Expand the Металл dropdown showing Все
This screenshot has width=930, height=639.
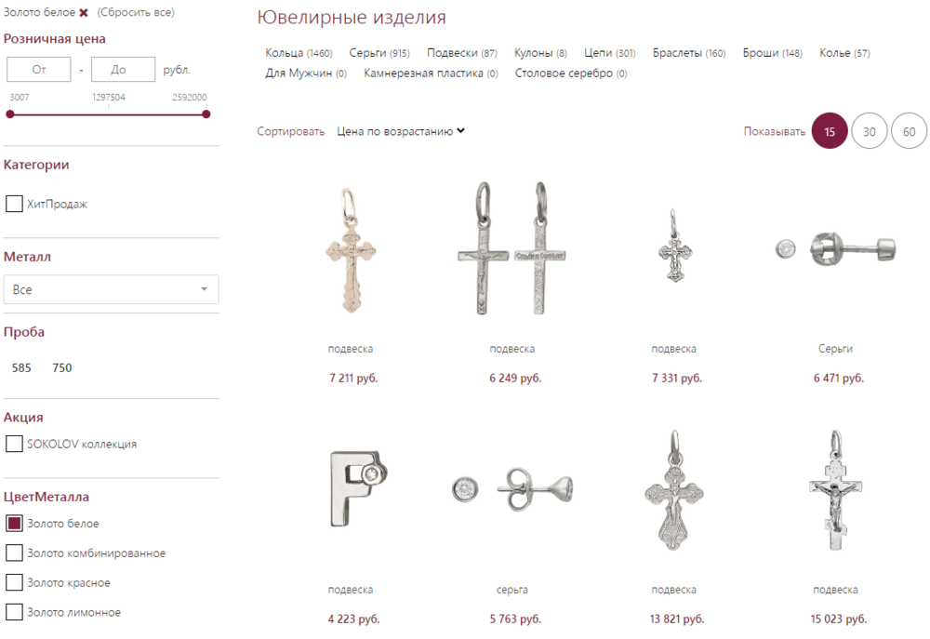111,289
